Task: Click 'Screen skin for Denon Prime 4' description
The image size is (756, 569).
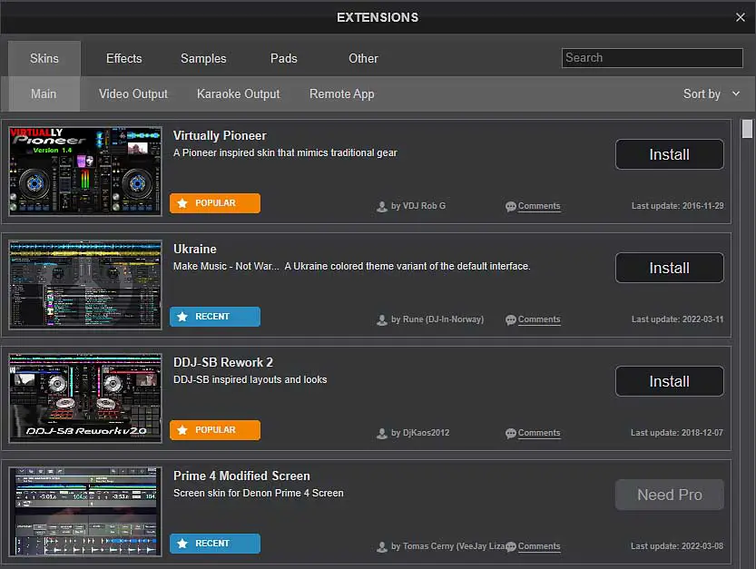Action: click(259, 493)
